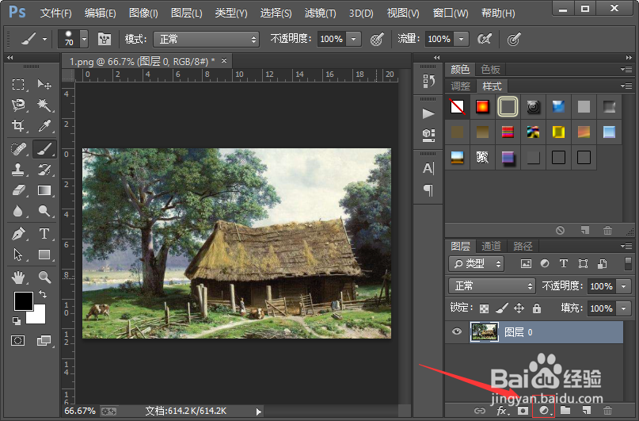Select the Hand tool
Image resolution: width=639 pixels, height=421 pixels.
18,277
